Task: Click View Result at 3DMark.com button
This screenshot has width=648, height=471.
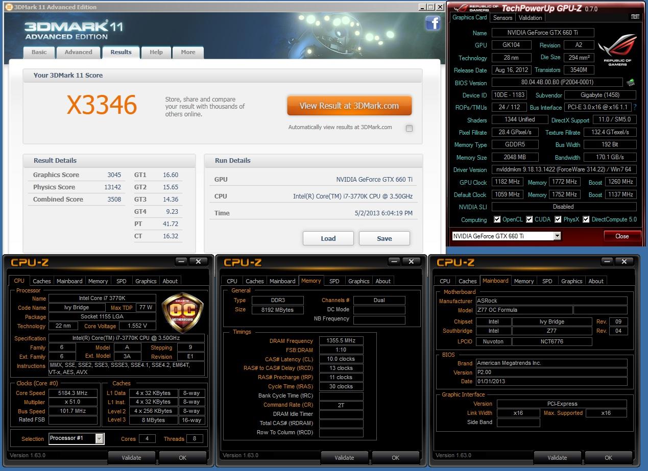Action: [x=349, y=106]
